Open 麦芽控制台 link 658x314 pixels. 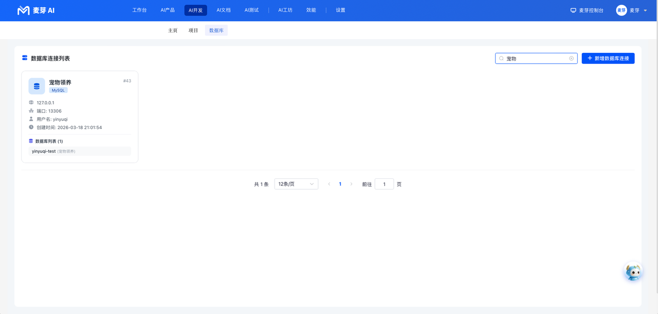tap(591, 10)
